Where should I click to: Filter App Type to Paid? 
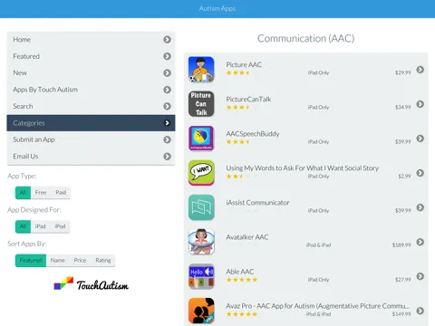click(61, 193)
